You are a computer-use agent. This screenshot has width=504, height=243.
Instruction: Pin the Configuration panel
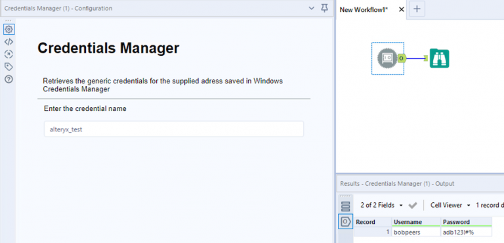325,8
